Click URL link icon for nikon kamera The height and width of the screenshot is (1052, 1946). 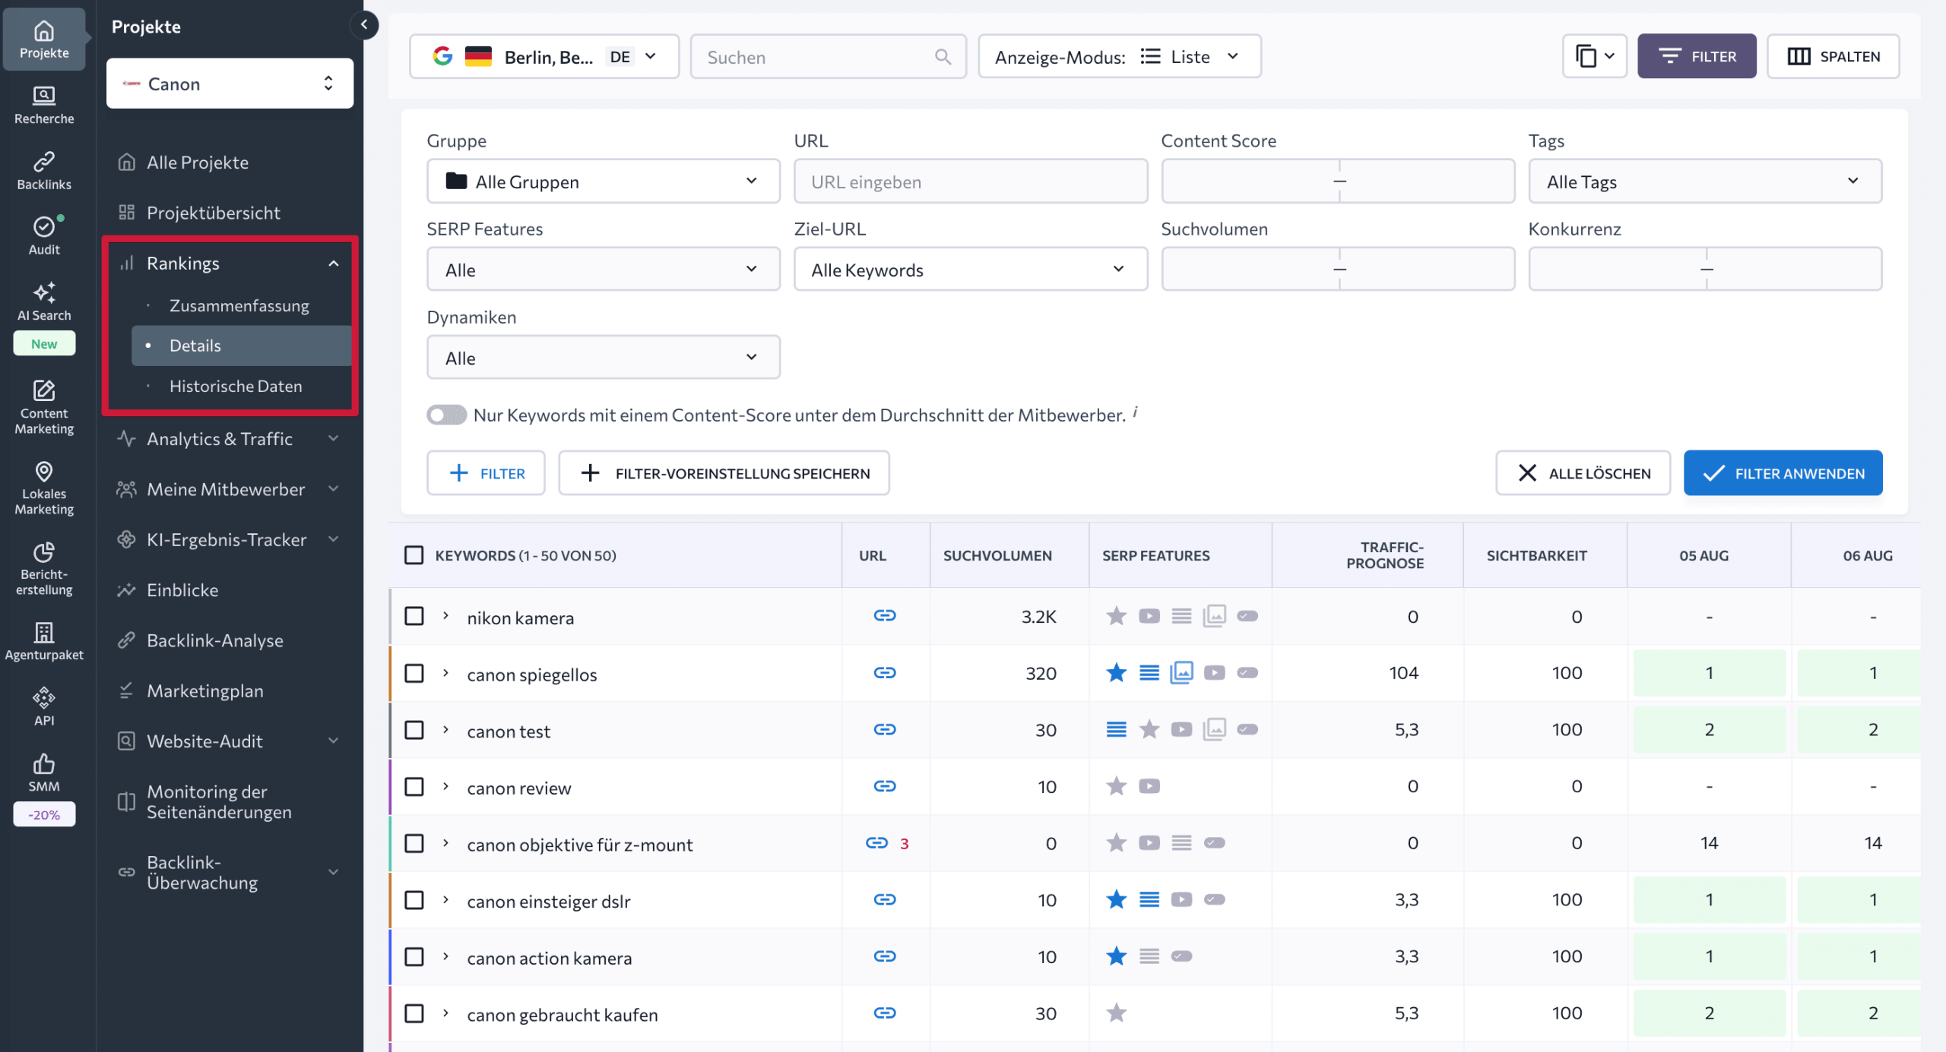(884, 616)
